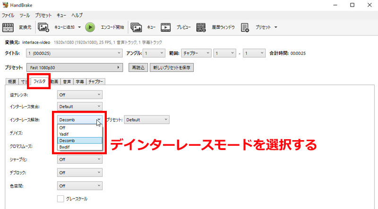The height and width of the screenshot is (209, 378).
Task: Click the プリセット presets toolbar icon
Action: [245, 27]
